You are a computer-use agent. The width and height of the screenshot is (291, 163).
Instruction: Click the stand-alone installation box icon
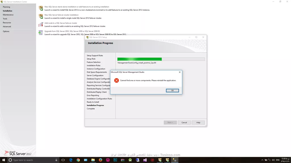pos(41,8)
